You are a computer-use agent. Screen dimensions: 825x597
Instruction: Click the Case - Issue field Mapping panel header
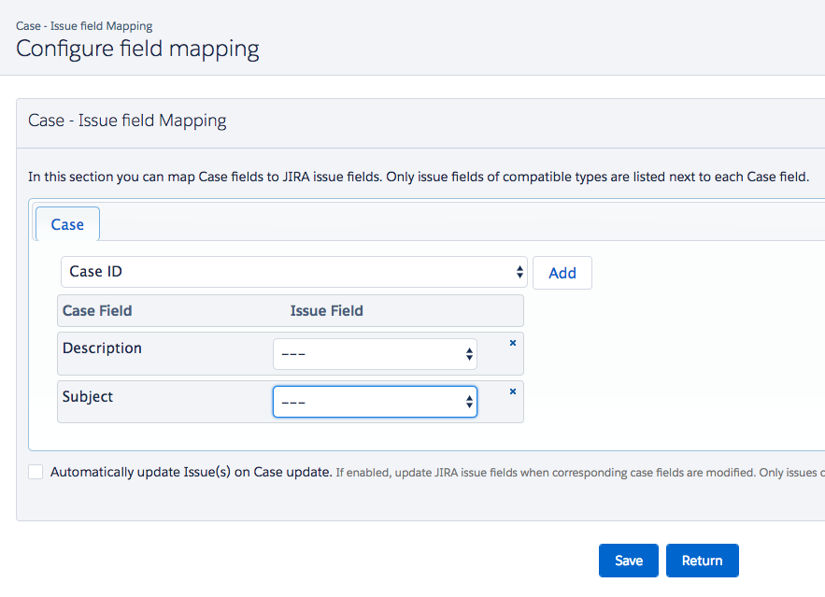[x=127, y=121]
